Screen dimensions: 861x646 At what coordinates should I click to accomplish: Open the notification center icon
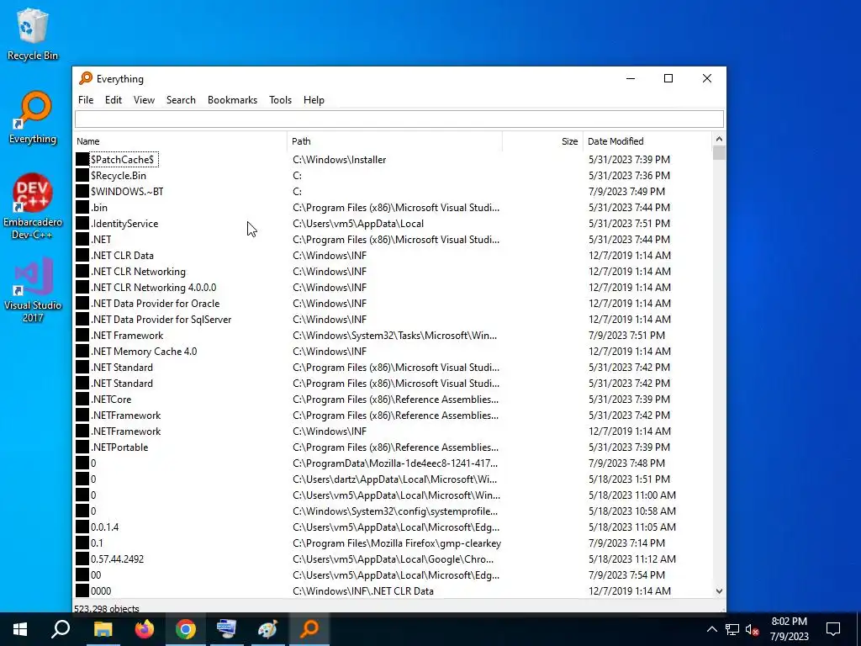click(833, 629)
